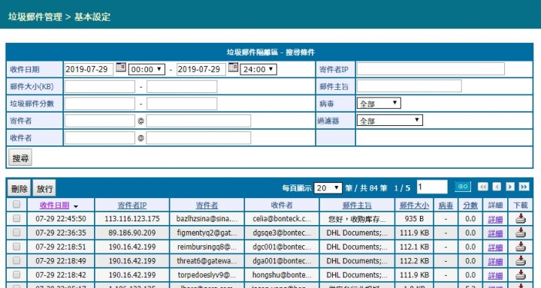Sort the table by 收件日期 column
This screenshot has width=541, height=288.
point(55,205)
